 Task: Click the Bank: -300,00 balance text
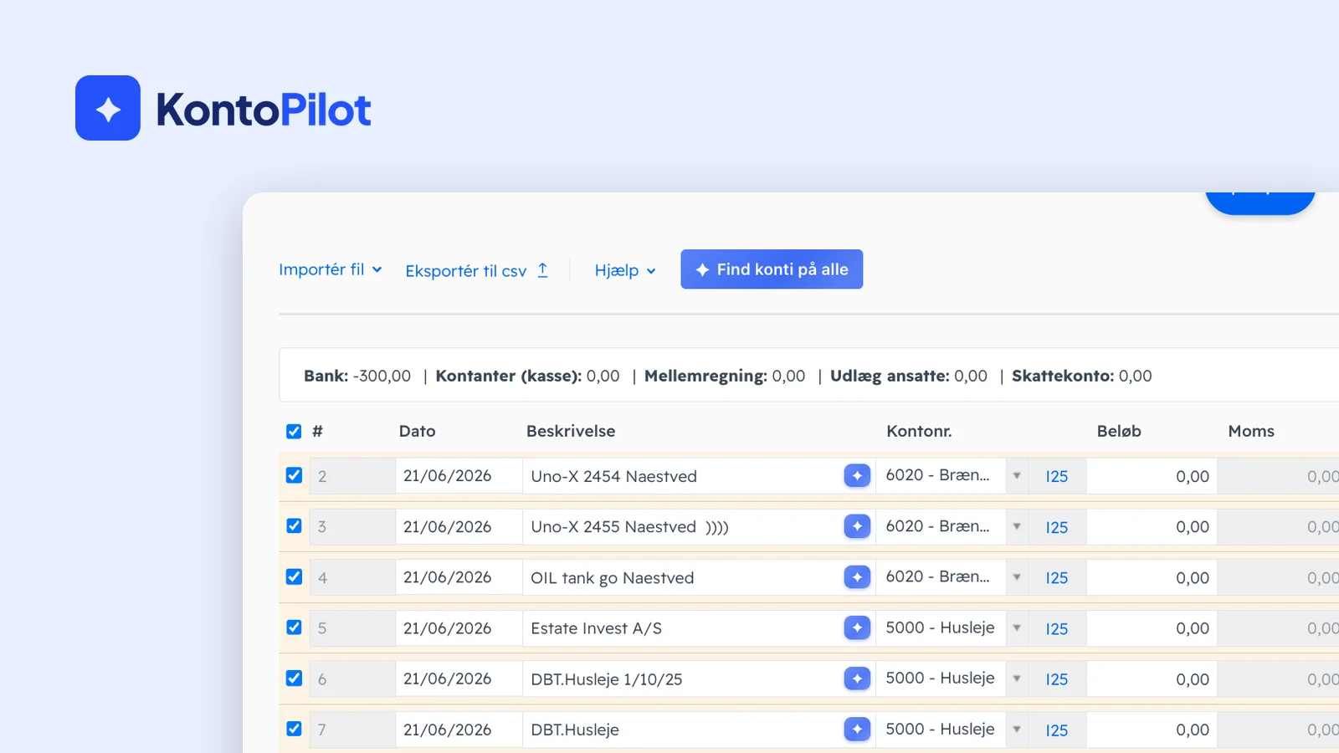(357, 376)
